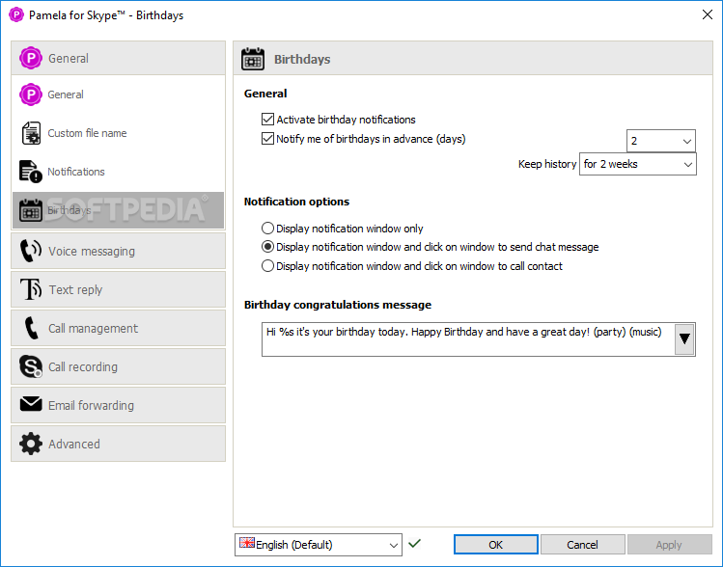Select Birthdays page in sidebar

118,210
